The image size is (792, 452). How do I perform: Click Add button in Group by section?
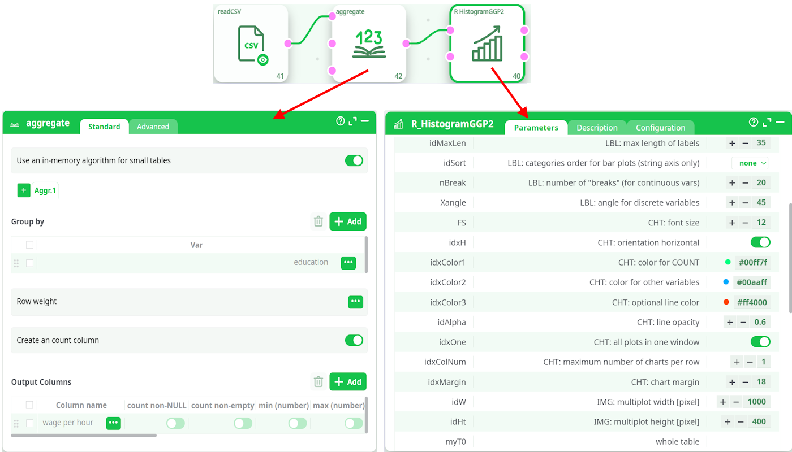pyautogui.click(x=348, y=221)
